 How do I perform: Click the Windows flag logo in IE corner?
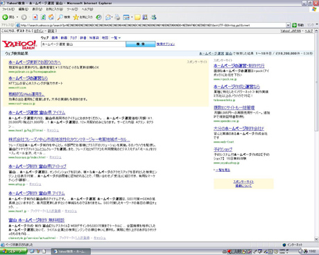[x=314, y=9]
